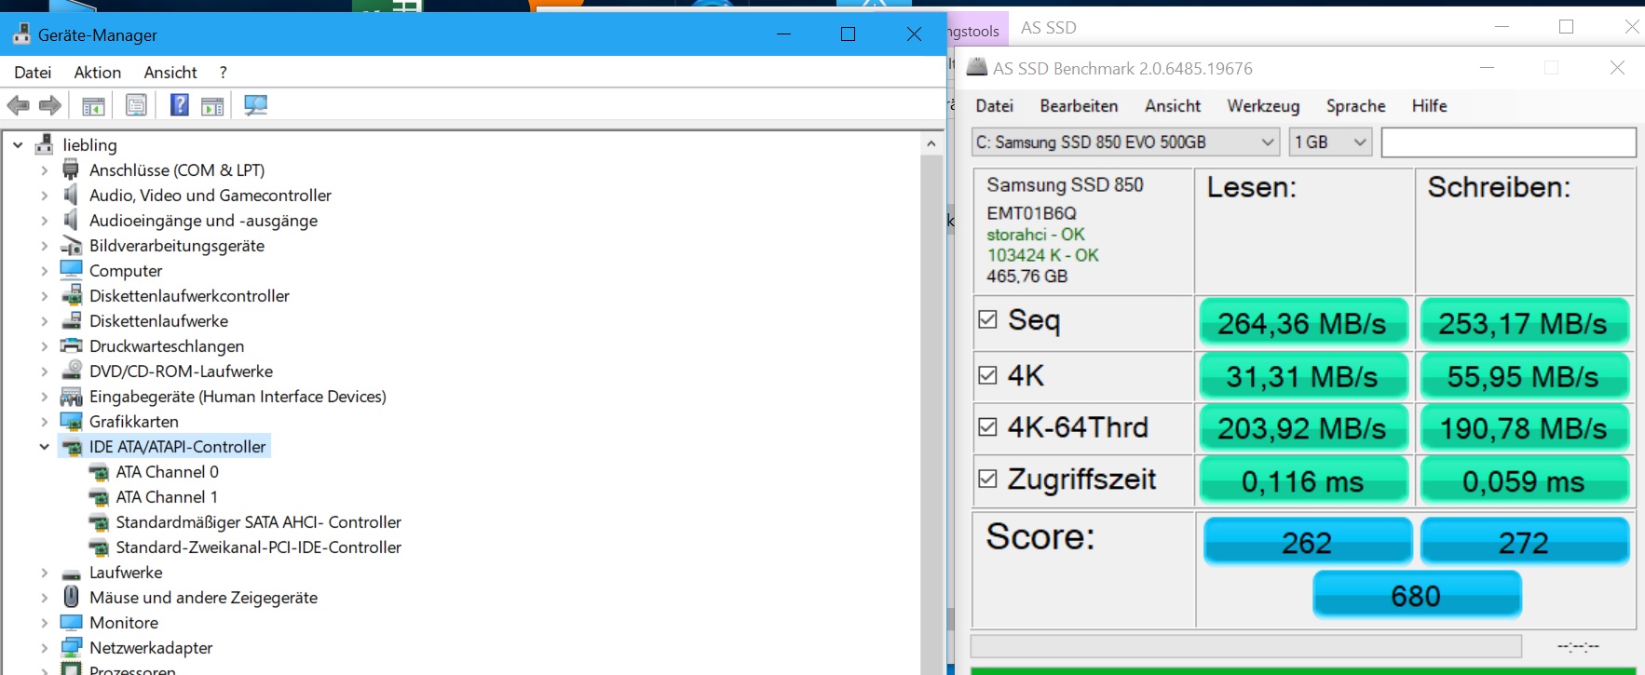Viewport: 1645px width, 675px height.
Task: Select the Monitore category icon
Action: click(71, 622)
